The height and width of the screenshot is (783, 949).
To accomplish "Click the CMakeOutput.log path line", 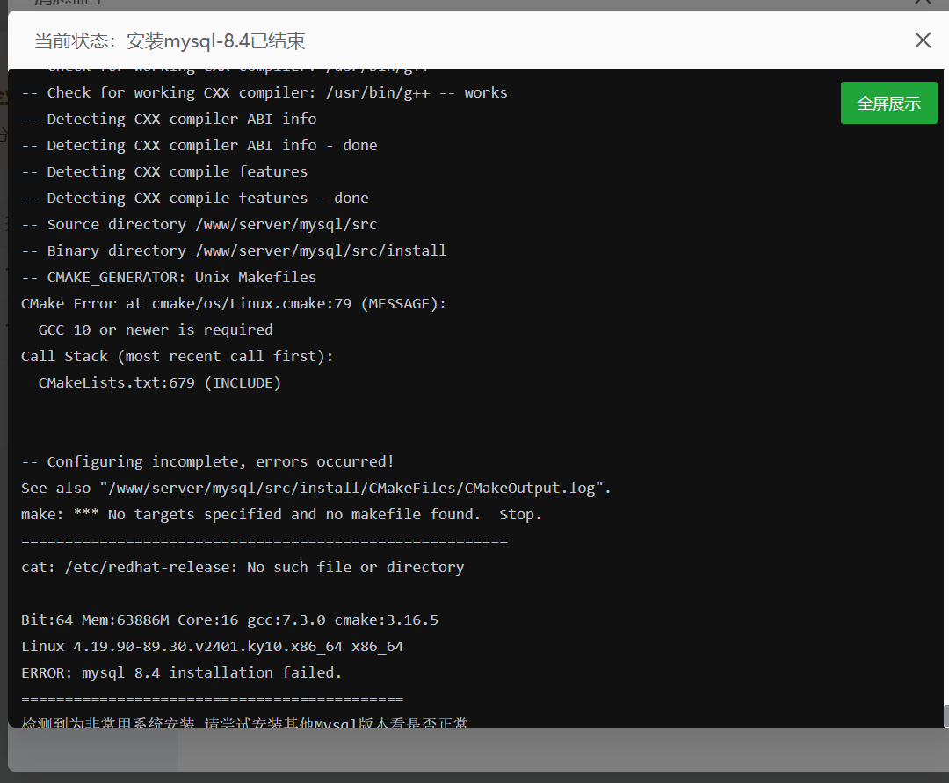I will point(316,488).
